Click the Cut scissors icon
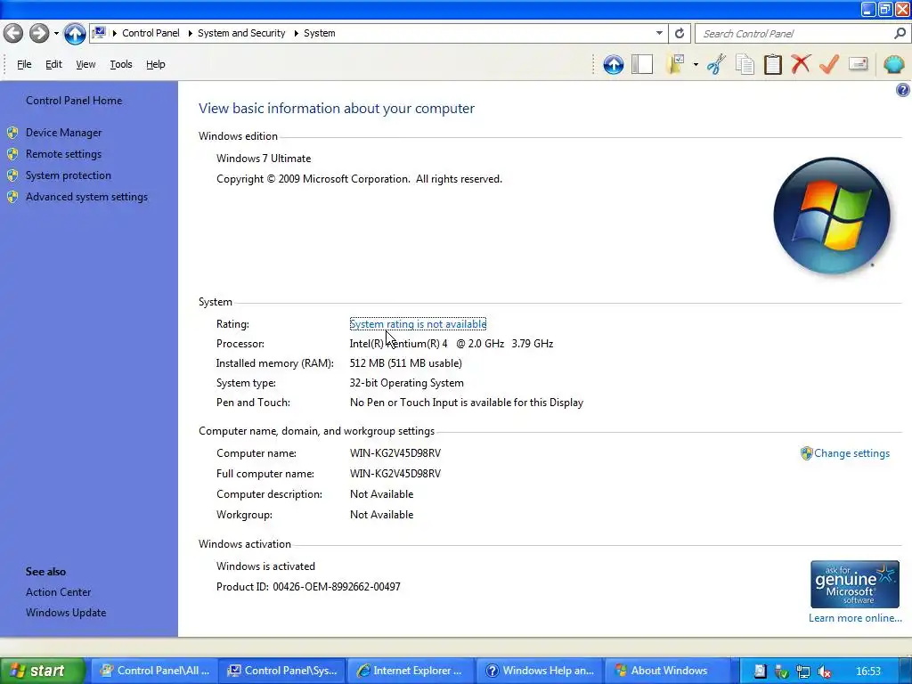 [x=717, y=64]
